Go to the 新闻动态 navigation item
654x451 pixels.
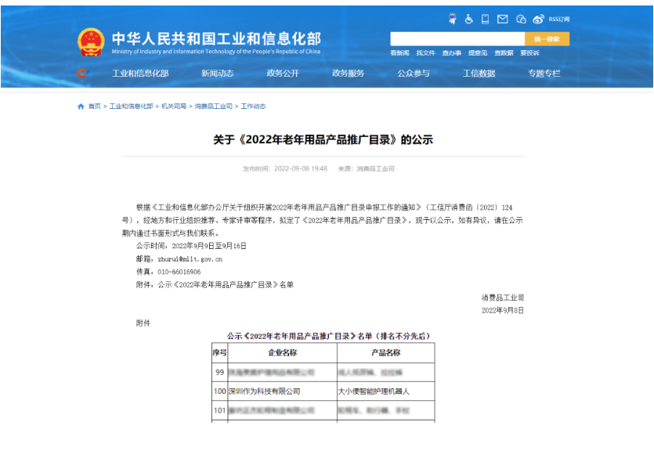pos(217,74)
